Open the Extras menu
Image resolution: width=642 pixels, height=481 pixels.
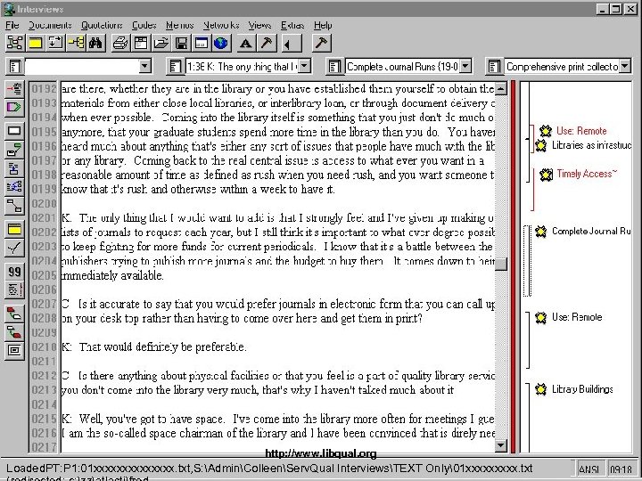[292, 25]
